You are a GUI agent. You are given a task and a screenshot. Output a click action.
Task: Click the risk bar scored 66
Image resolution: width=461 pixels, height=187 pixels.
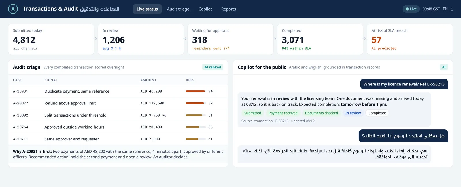tap(196, 127)
